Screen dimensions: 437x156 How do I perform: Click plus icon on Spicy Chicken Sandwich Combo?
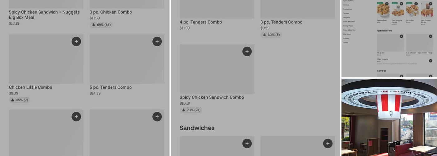[247, 51]
